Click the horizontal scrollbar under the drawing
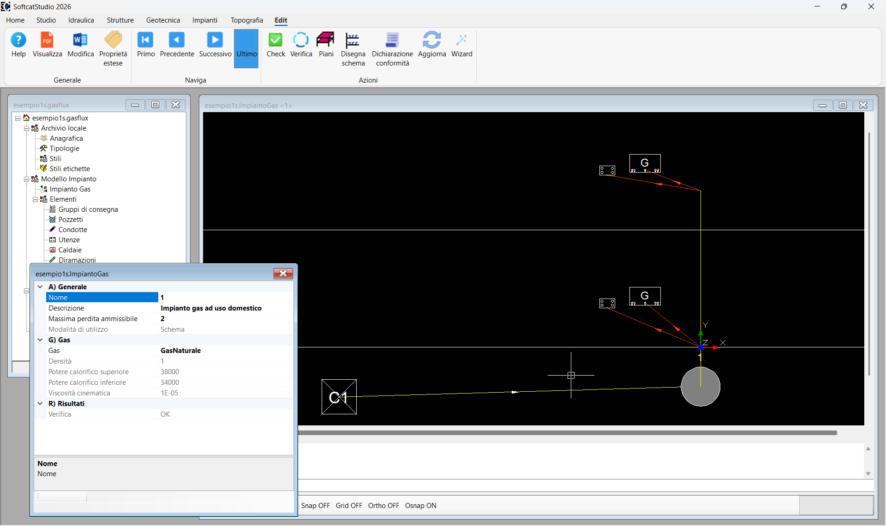This screenshot has height=526, width=886. click(x=567, y=433)
